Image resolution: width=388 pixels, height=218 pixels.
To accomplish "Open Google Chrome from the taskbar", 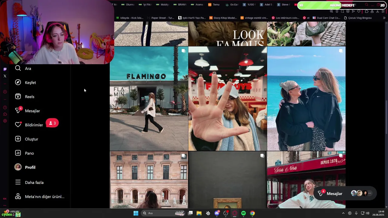I will [252, 213].
